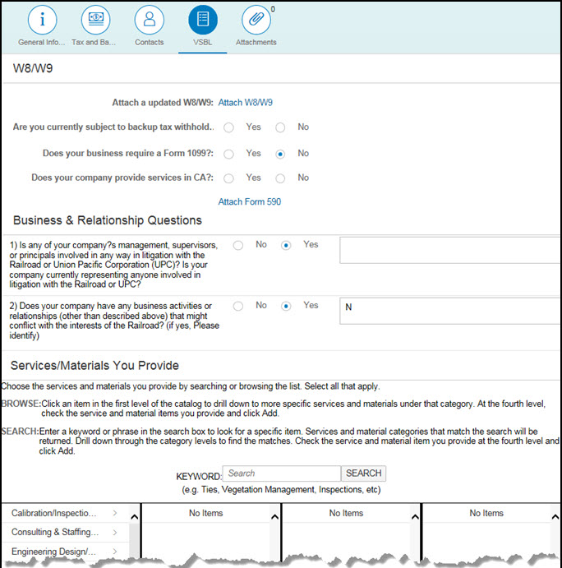The height and width of the screenshot is (568, 562).
Task: Select No for litigation question 1
Action: pyautogui.click(x=238, y=245)
